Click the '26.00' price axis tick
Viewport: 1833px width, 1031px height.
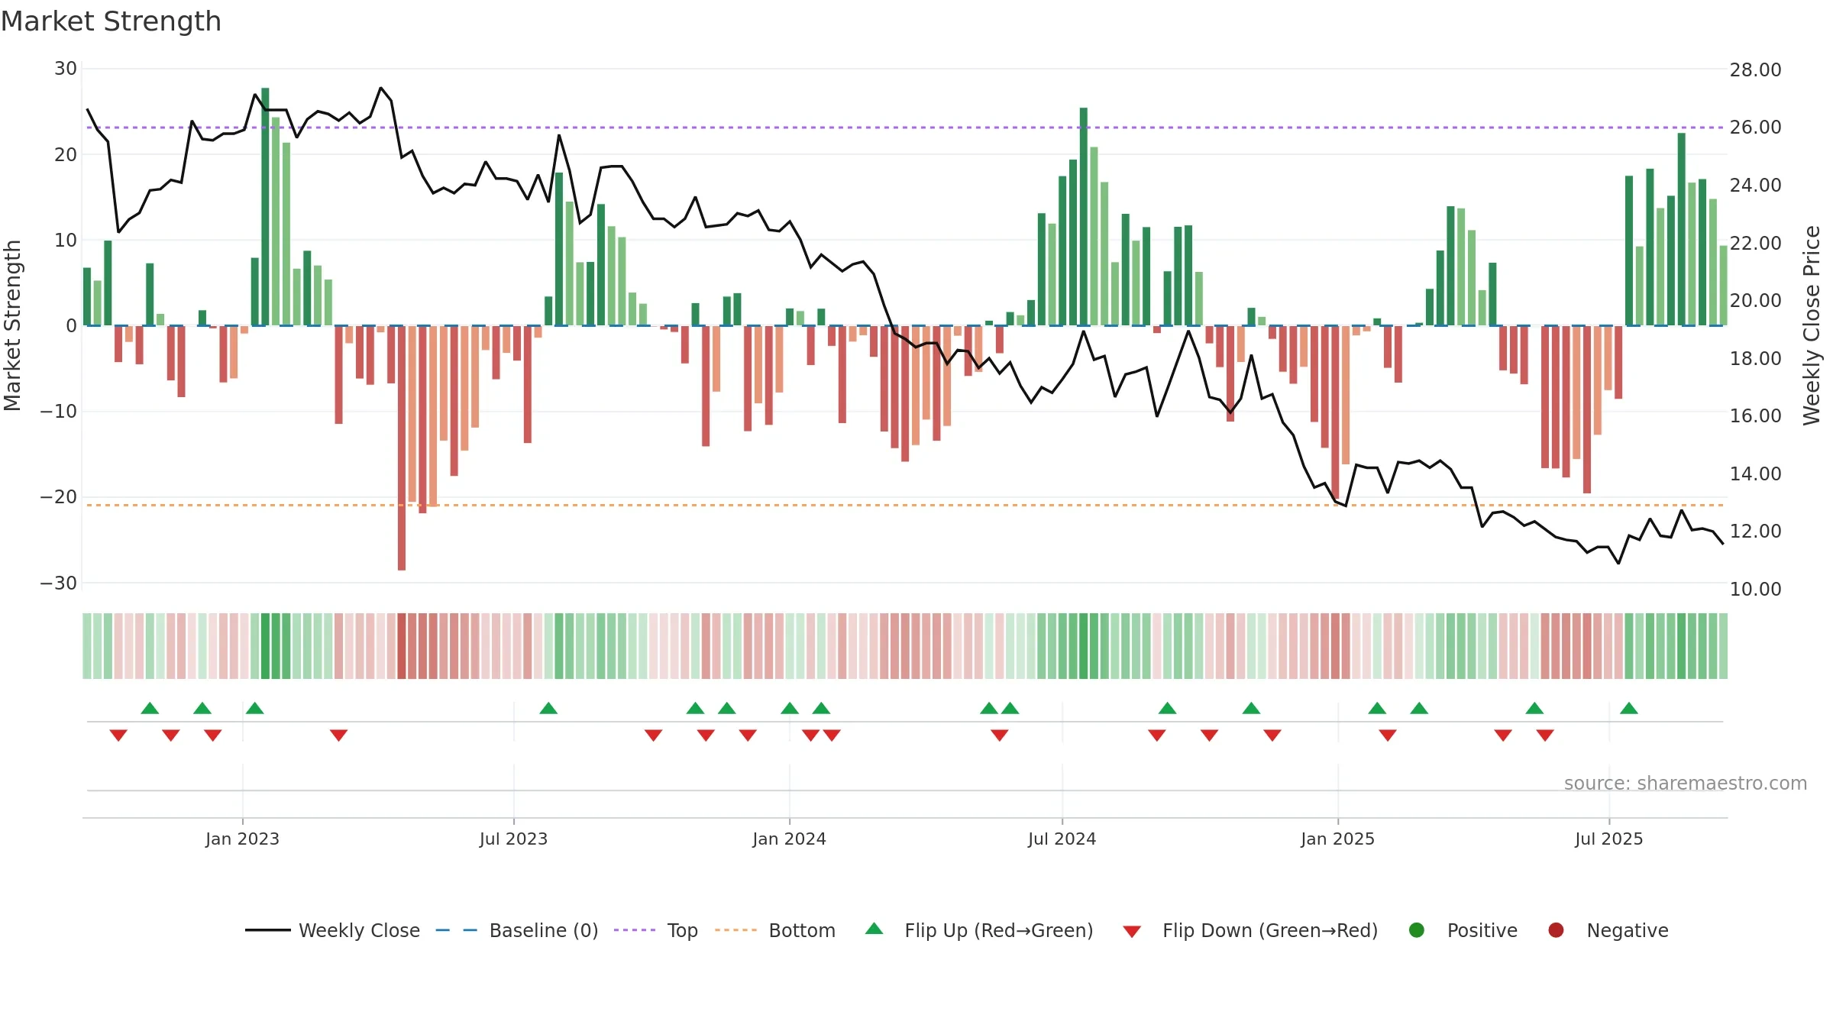pos(1755,127)
